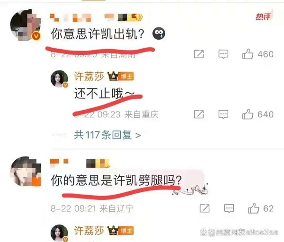This screenshot has width=284, height=242.
Task: Reply to the 你意思许凯出轨 comment
Action: point(223,54)
